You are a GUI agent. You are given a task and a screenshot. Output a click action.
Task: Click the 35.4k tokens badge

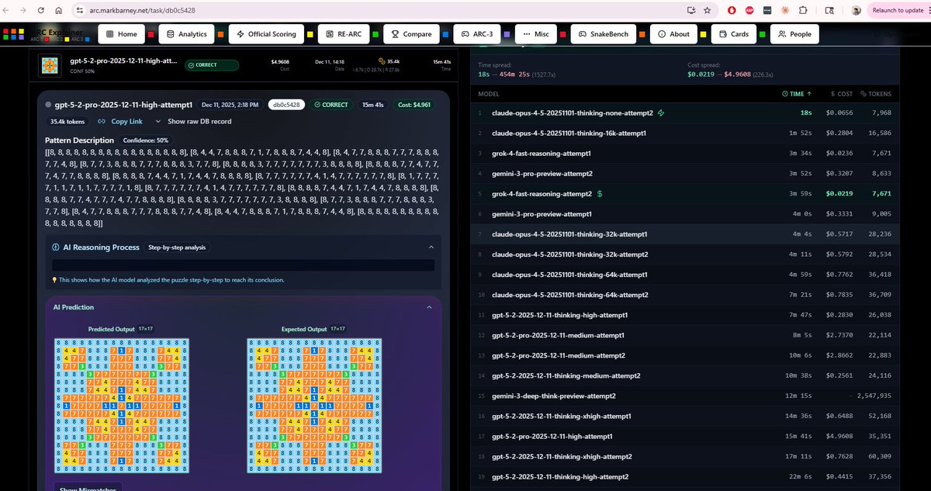click(68, 122)
